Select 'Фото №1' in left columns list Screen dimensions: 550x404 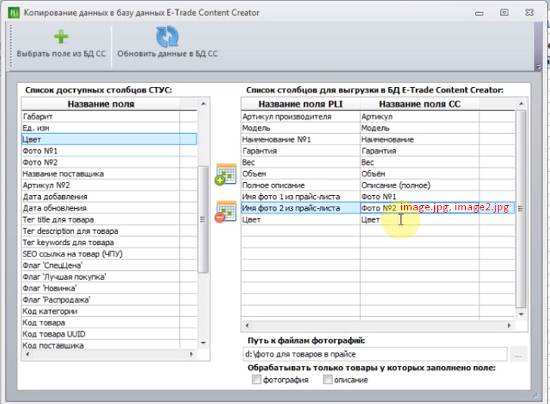[109, 151]
